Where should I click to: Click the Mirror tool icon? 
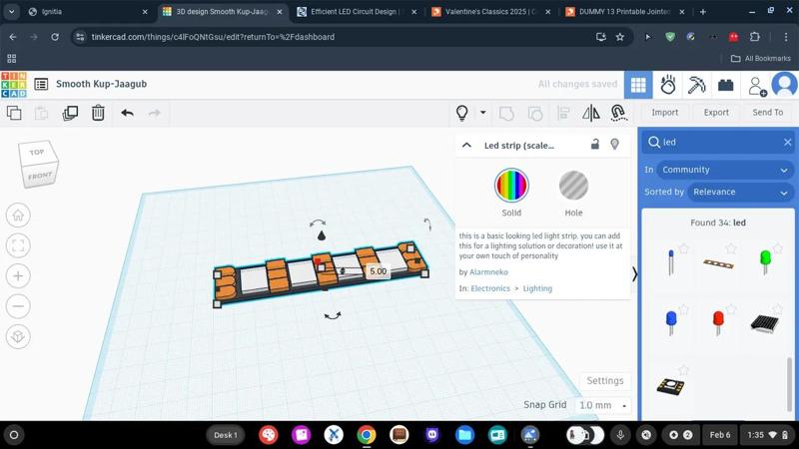coord(590,113)
